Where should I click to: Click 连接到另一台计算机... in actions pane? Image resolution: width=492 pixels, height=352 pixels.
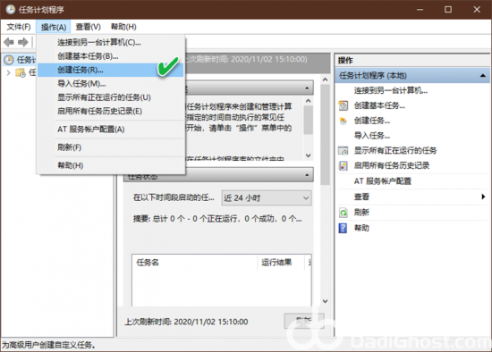pos(391,90)
